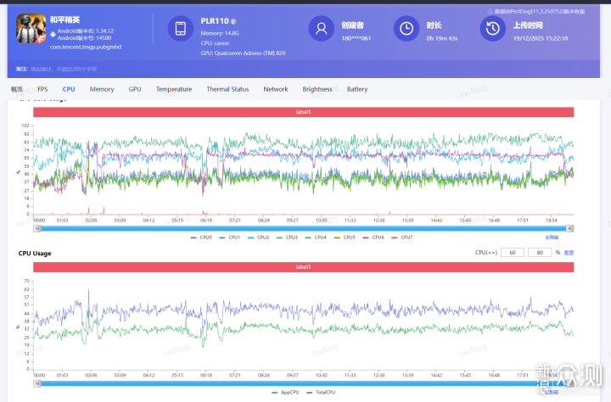Click the device phone icon

pos(181,29)
